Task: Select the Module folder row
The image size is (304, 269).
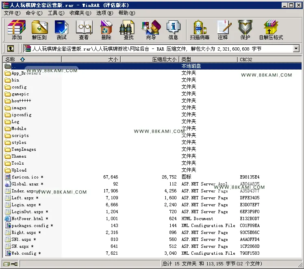Action: (x=152, y=129)
